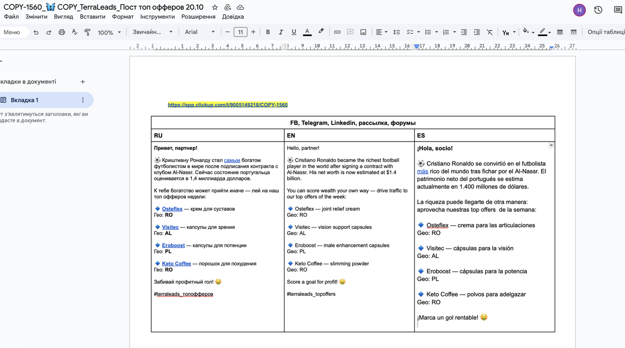Click the Insert image icon

point(363,32)
